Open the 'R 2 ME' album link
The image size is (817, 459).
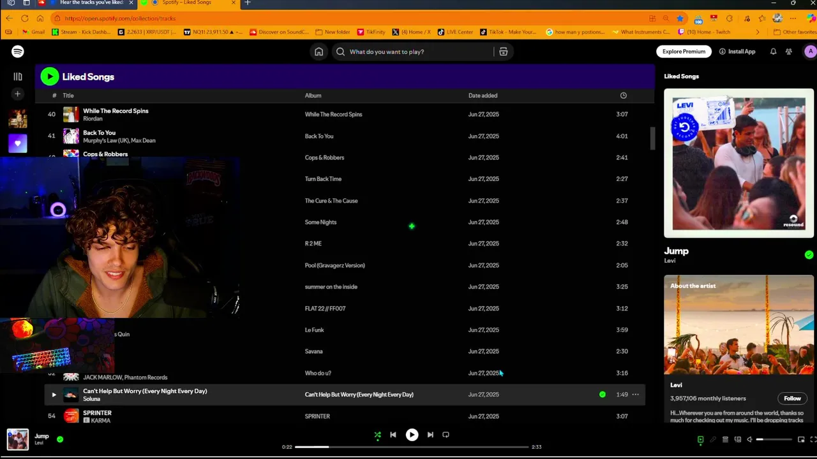click(x=313, y=244)
